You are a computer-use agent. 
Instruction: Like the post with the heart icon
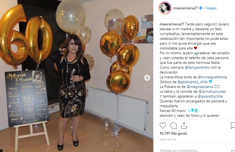(163, 126)
